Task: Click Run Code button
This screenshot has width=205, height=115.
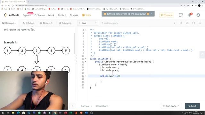Action: coord(171,106)
